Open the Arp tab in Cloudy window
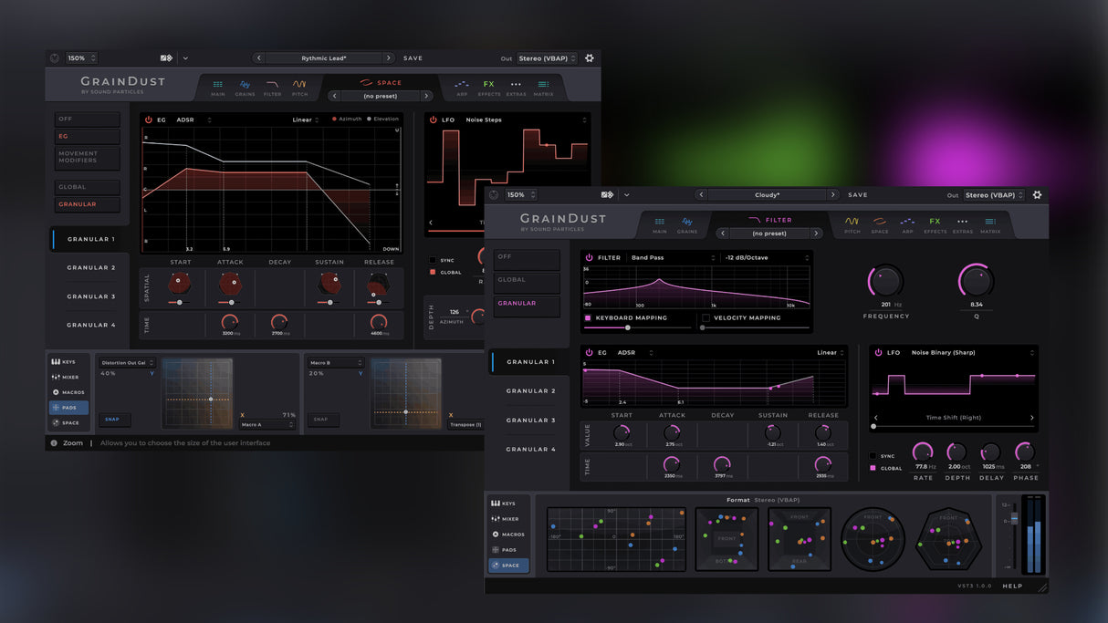 (907, 224)
